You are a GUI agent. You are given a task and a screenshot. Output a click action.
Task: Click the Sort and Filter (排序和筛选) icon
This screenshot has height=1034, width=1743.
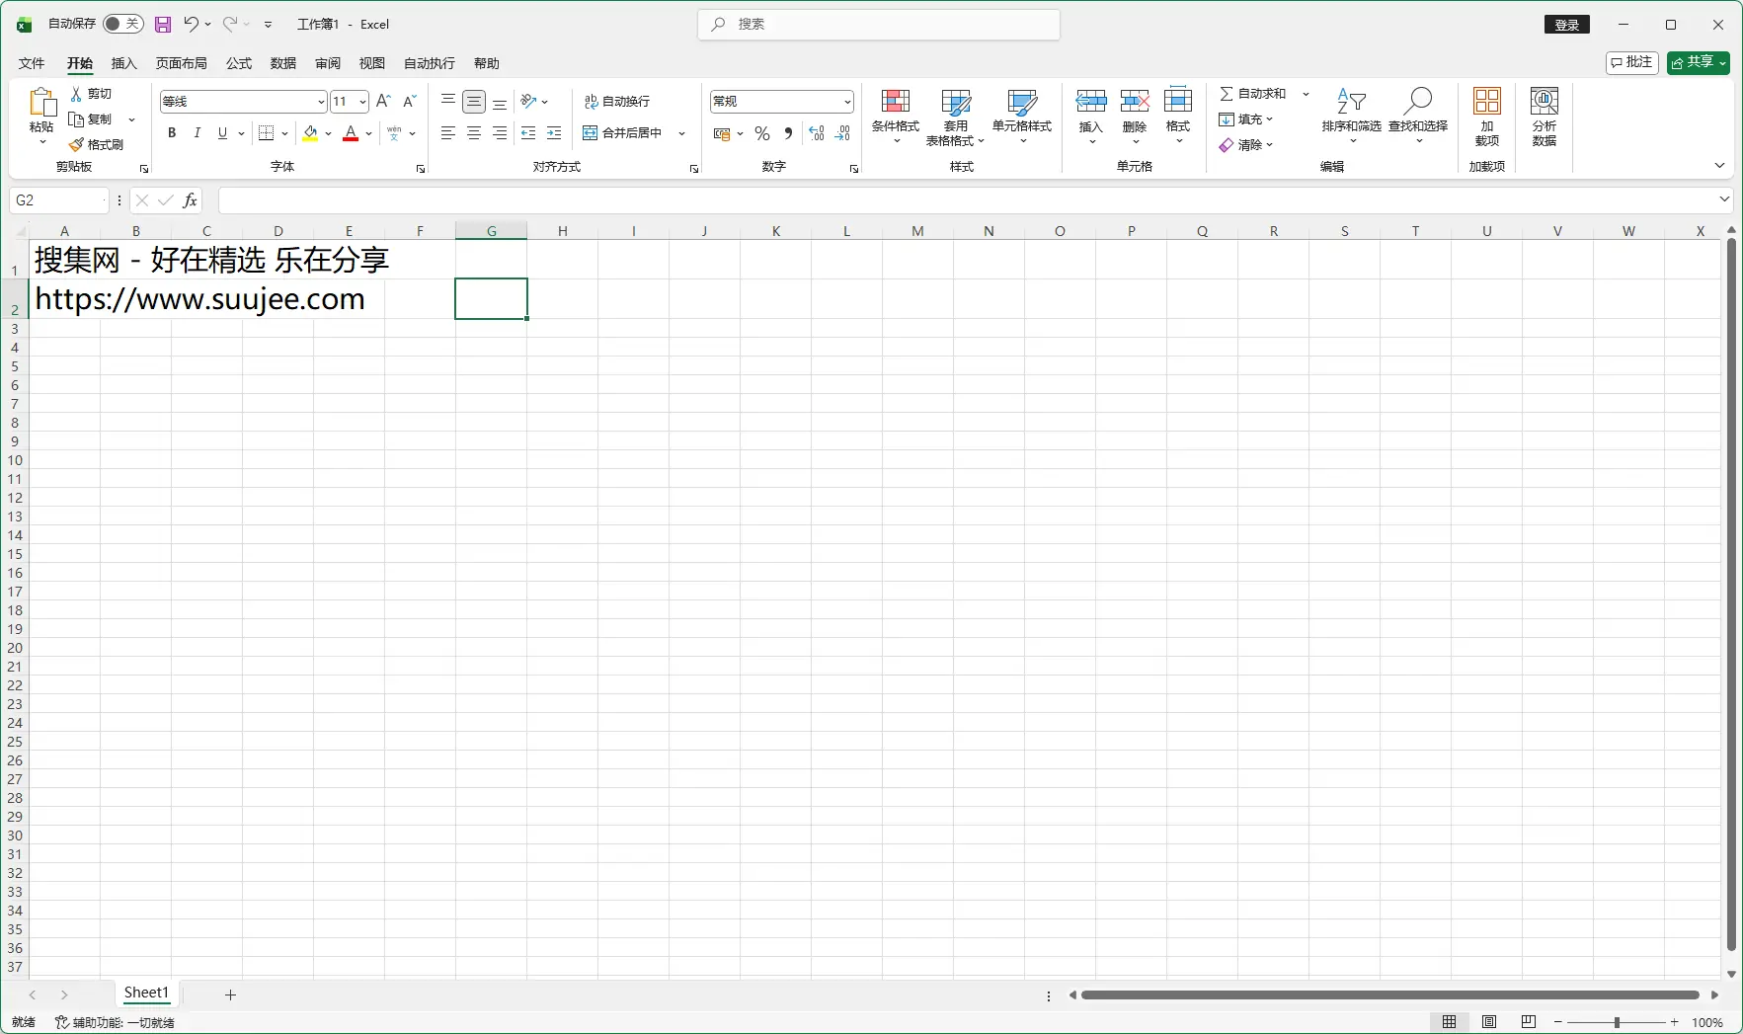pos(1350,102)
